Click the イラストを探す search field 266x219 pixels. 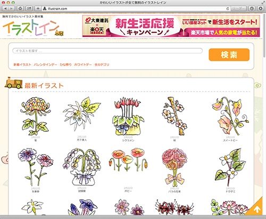(x=107, y=51)
